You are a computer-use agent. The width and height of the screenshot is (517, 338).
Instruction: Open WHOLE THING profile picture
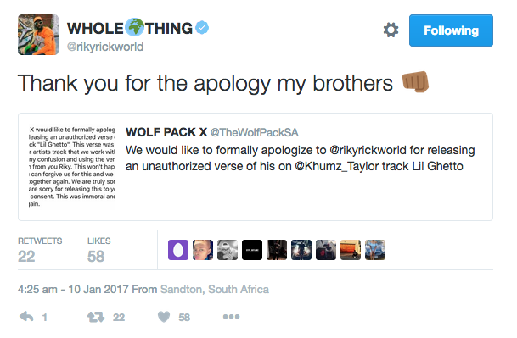click(38, 35)
